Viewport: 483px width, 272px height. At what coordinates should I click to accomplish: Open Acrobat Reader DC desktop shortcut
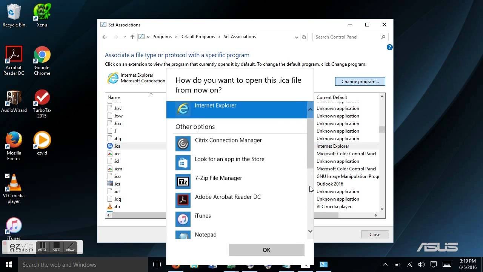14,61
